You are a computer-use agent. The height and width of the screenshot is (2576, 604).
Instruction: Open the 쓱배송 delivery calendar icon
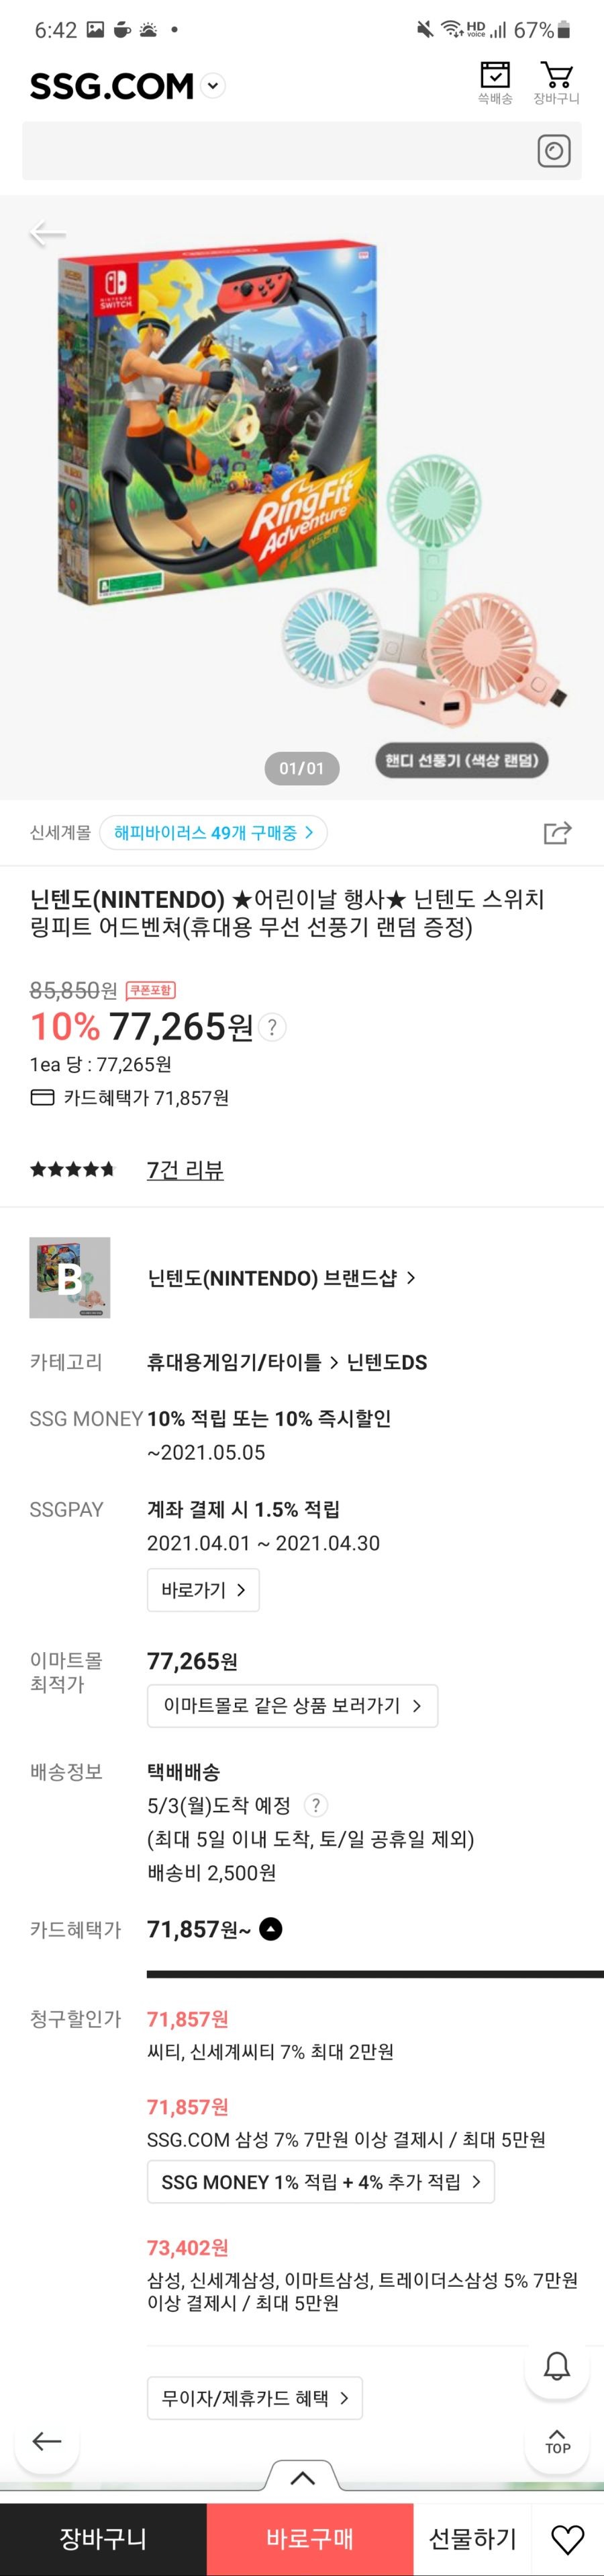pos(494,83)
